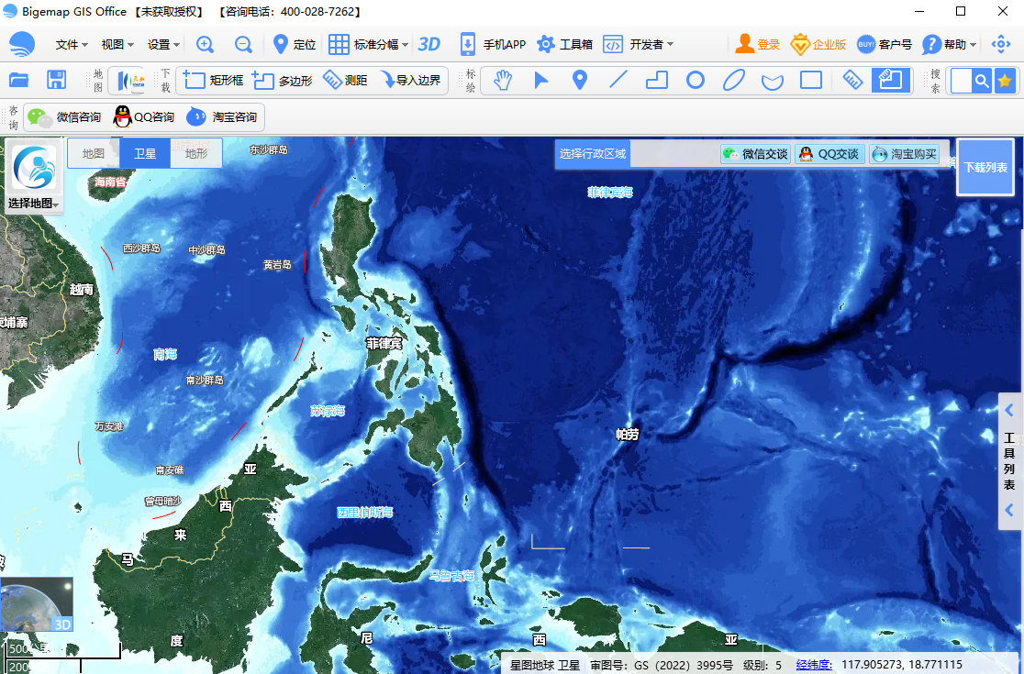Click the 帕劳 label on map
Viewport: 1024px width, 674px height.
627,434
